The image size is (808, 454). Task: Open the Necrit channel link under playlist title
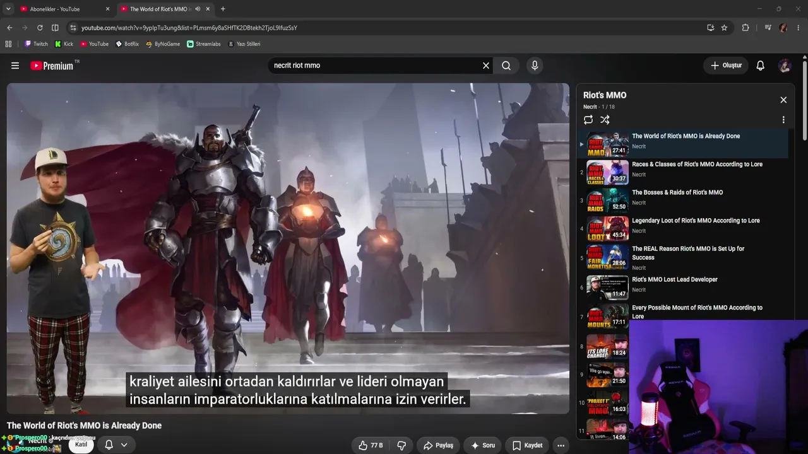[590, 107]
